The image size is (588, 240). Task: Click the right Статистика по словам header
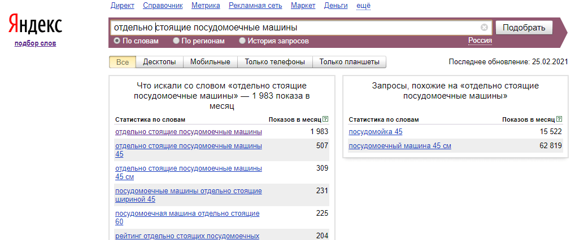click(384, 119)
